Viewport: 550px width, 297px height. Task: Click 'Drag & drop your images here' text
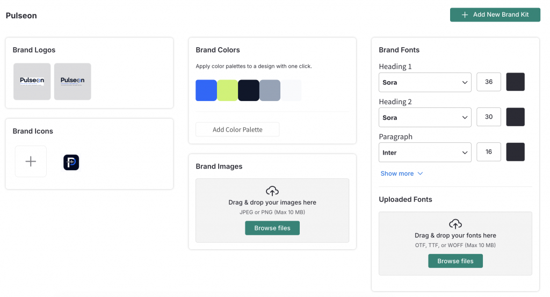point(272,202)
